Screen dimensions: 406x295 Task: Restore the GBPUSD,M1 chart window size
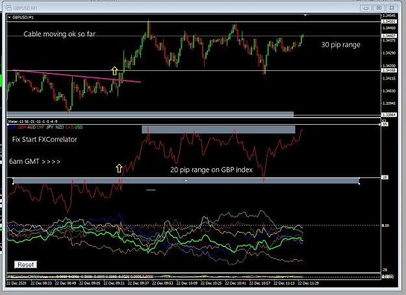click(379, 8)
